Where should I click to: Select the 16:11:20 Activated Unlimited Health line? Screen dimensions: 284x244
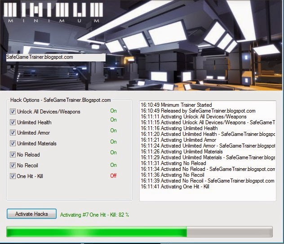point(208,134)
